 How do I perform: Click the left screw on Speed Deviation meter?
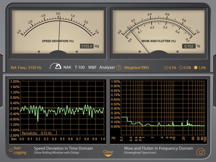click(39, 51)
